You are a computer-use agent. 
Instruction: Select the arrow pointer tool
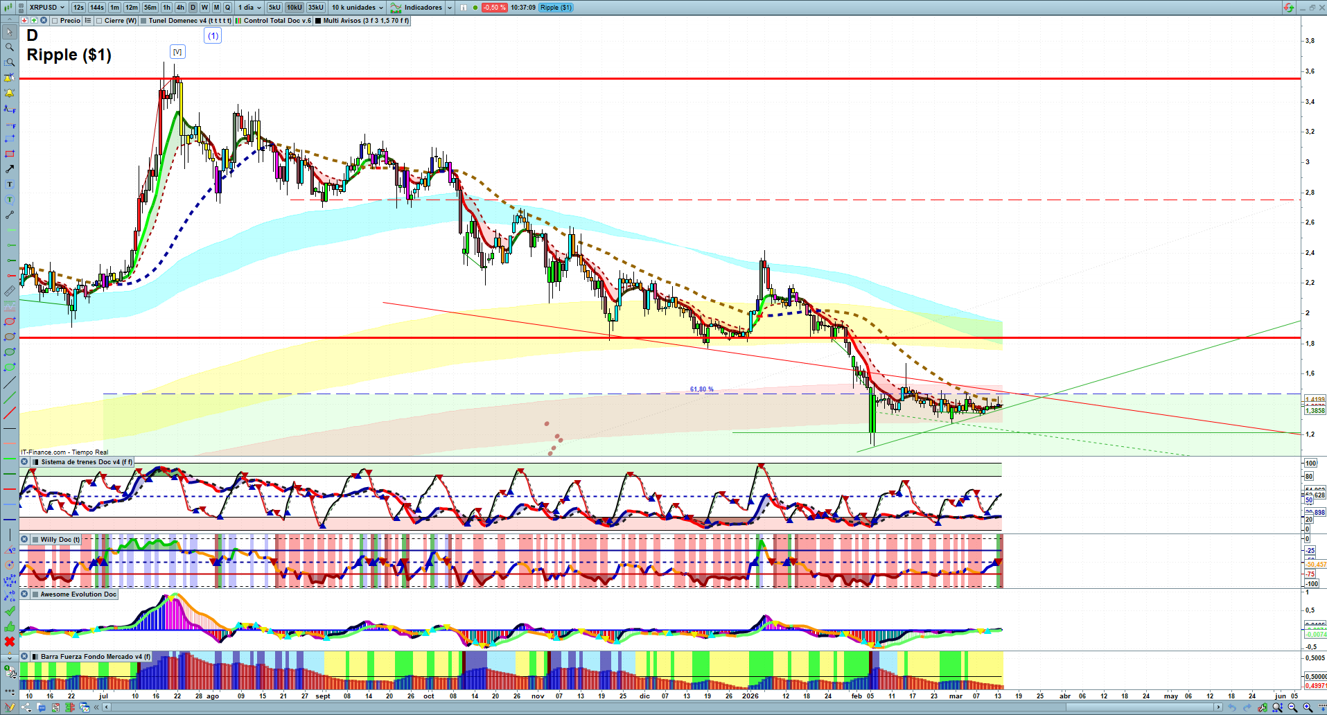10,32
